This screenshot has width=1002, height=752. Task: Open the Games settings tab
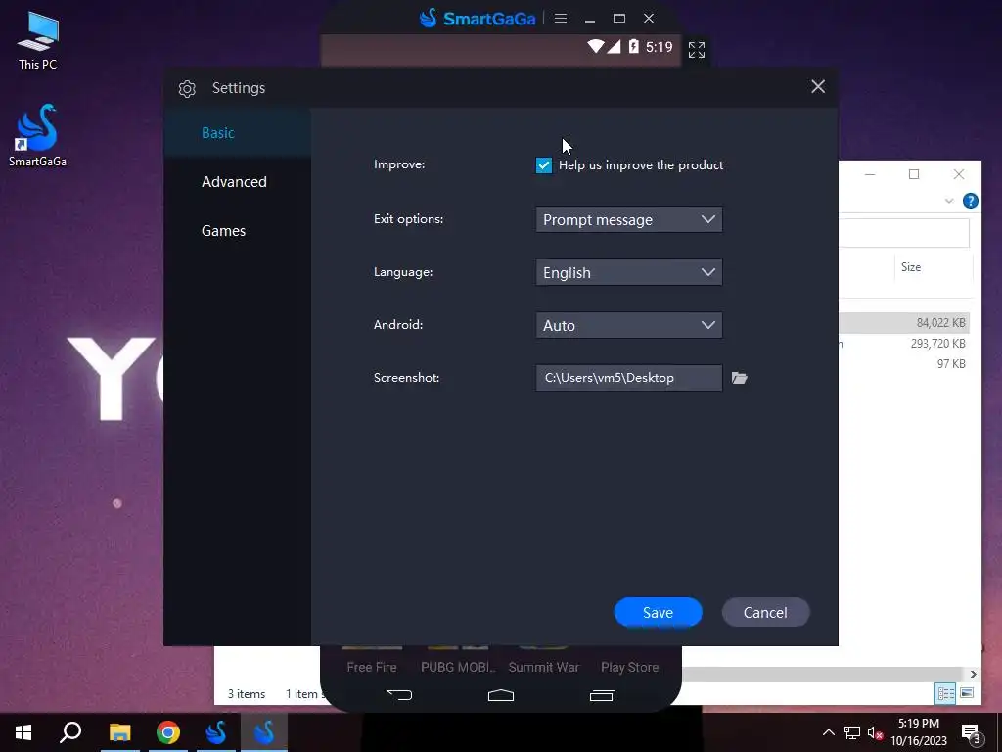point(237,231)
